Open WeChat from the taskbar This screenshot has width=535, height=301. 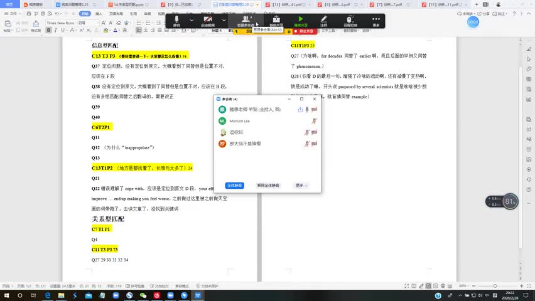click(x=143, y=295)
